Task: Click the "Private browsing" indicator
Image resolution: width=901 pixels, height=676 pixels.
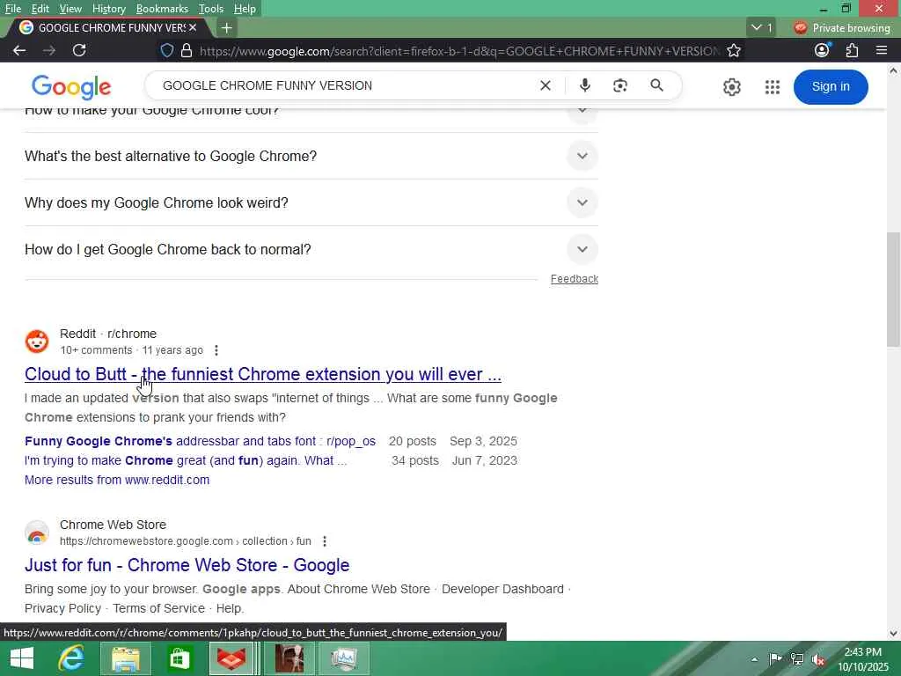Action: point(842,27)
